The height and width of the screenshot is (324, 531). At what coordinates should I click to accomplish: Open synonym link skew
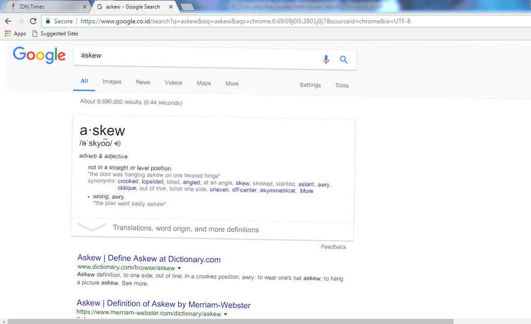click(x=242, y=183)
